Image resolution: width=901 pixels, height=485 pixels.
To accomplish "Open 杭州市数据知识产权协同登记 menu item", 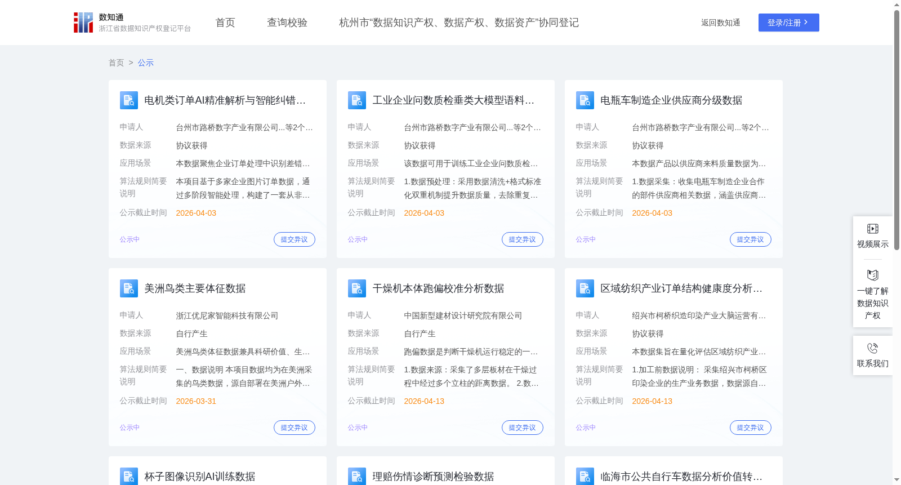I will (459, 23).
